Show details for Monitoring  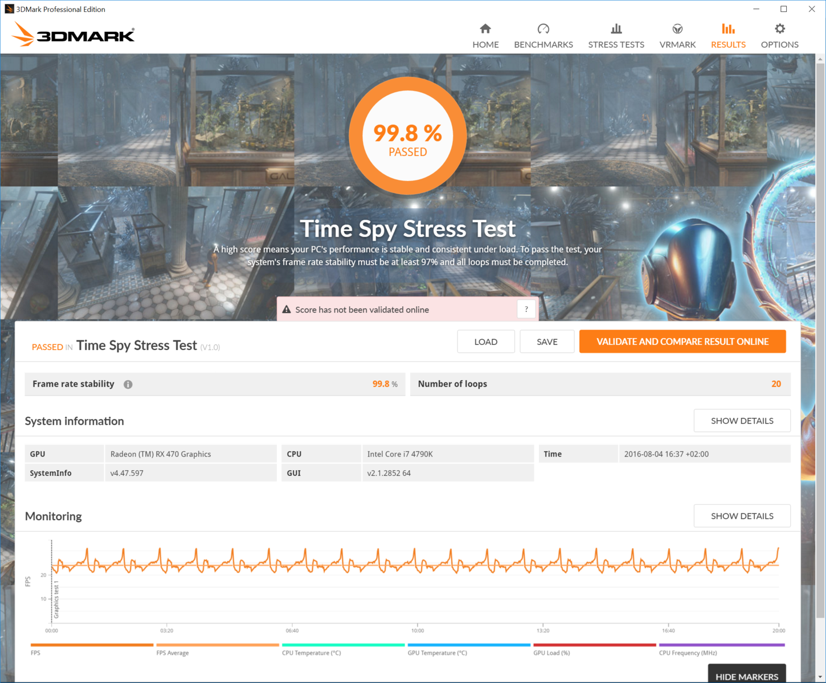pyautogui.click(x=742, y=516)
